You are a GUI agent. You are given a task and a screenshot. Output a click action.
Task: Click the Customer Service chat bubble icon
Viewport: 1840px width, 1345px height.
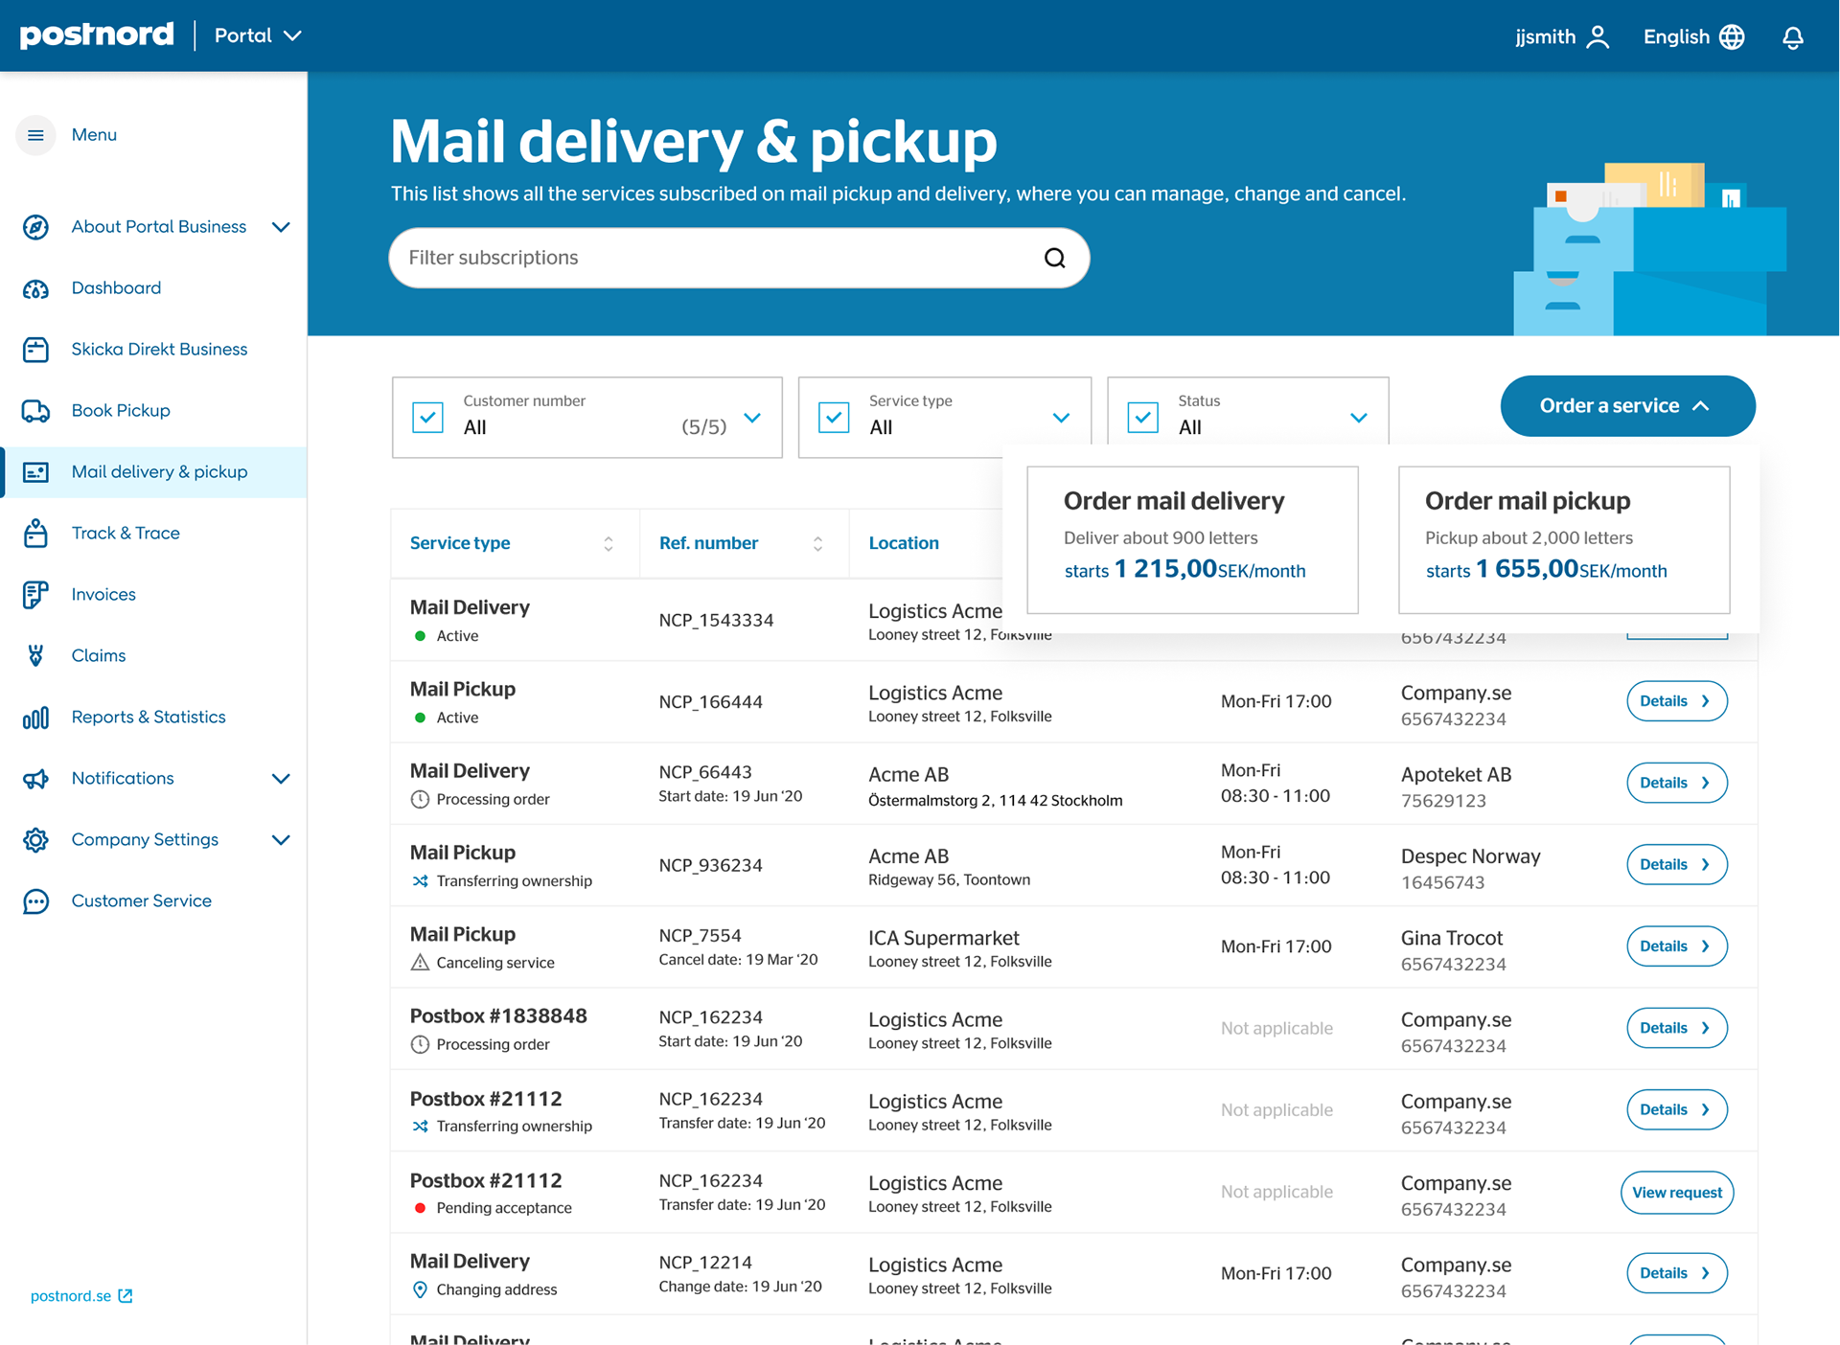pyautogui.click(x=35, y=901)
